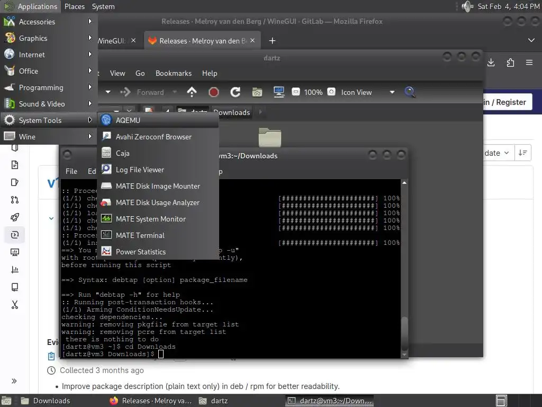The width and height of the screenshot is (542, 407).
Task: Click the Caja search magnifier icon
Action: point(410,92)
